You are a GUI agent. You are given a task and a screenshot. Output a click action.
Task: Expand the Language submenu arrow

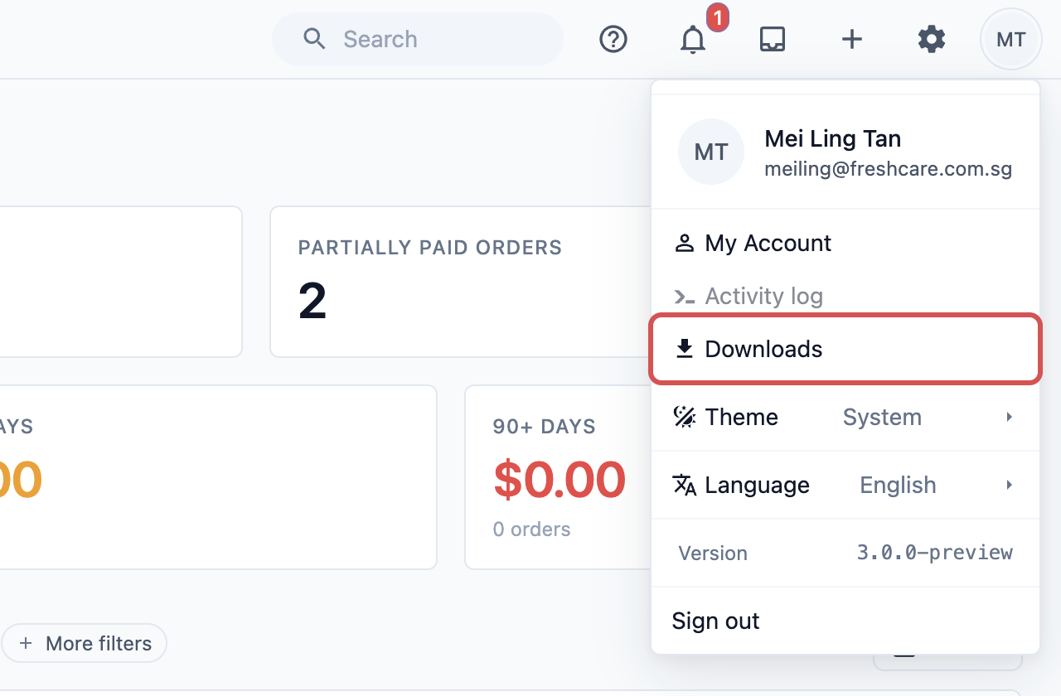(1009, 485)
